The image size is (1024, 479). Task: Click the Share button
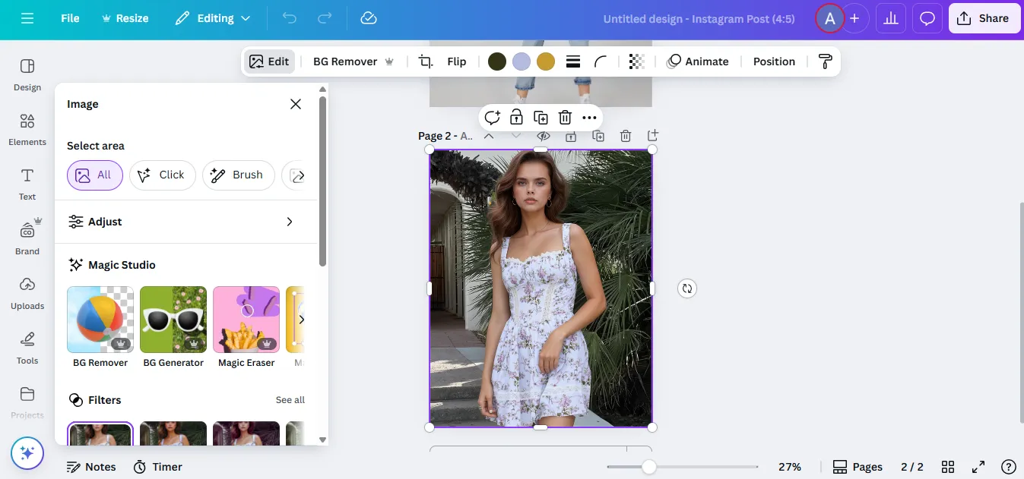pyautogui.click(x=983, y=18)
